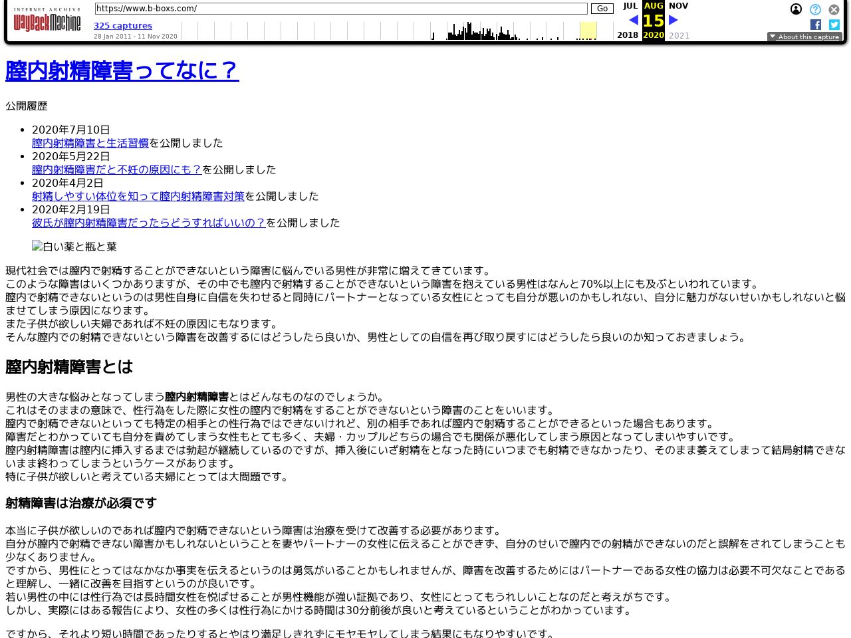The width and height of the screenshot is (851, 638).
Task: Open the Wayback help icon
Action: click(815, 9)
